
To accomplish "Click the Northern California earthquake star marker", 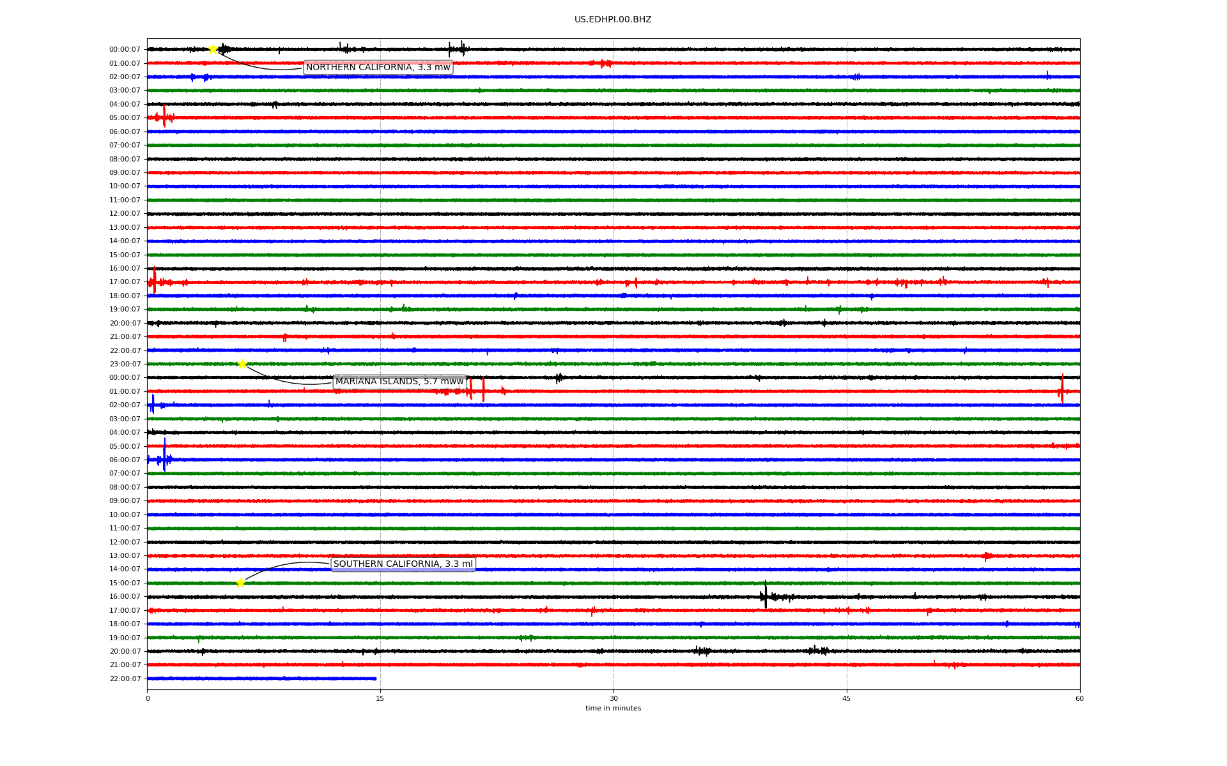I will (213, 49).
